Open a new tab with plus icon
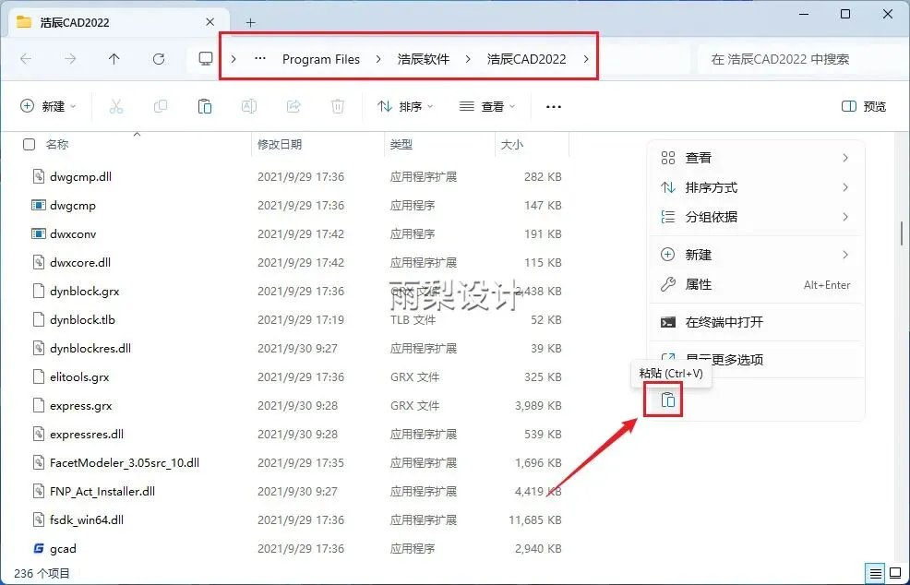 pyautogui.click(x=250, y=23)
